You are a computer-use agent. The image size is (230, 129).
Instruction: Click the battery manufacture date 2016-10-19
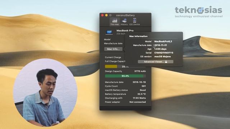[139, 82]
